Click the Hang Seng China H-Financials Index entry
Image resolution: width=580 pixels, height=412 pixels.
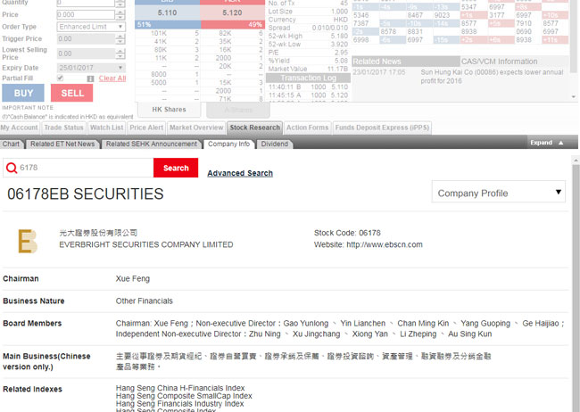click(x=180, y=388)
